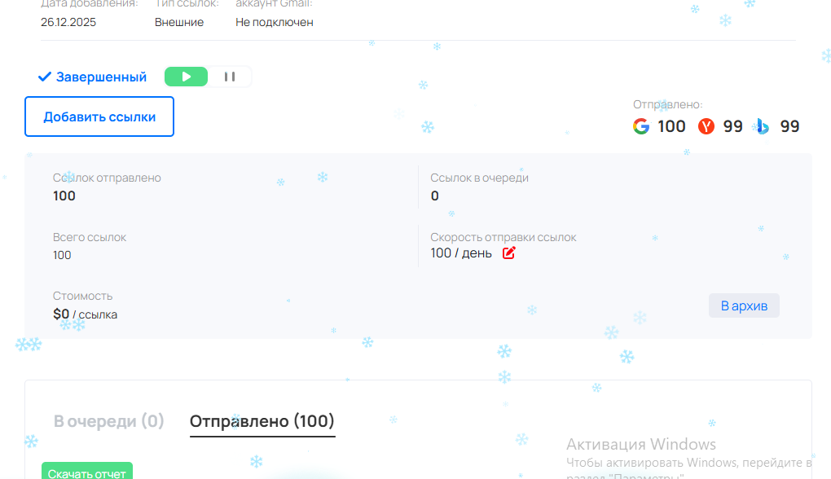Image resolution: width=831 pixels, height=479 pixels.
Task: Click the Не подключен Gmail status
Action: tap(275, 22)
